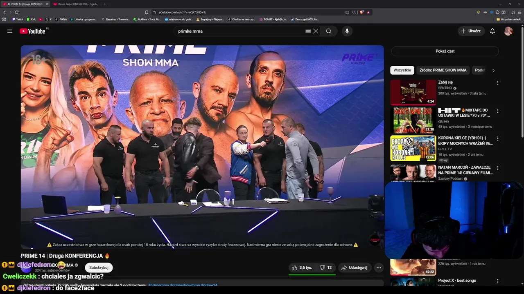Dislike the video with the thumbs down

pos(326,267)
